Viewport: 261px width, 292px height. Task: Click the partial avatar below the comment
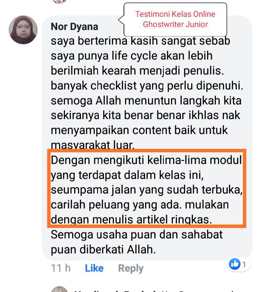click(59, 289)
